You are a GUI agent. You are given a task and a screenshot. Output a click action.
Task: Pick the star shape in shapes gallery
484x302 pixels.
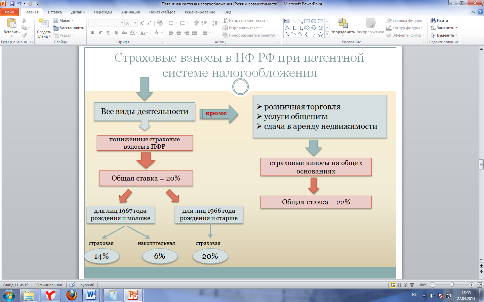pyautogui.click(x=320, y=34)
